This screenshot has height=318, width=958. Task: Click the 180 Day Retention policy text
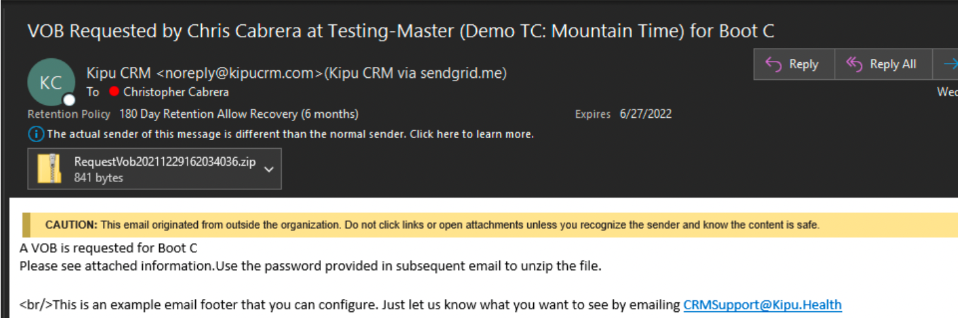[x=238, y=114]
